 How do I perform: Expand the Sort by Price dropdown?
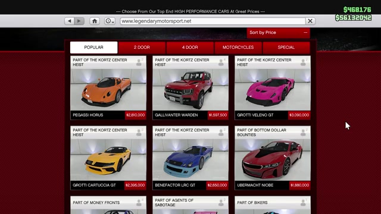click(279, 33)
